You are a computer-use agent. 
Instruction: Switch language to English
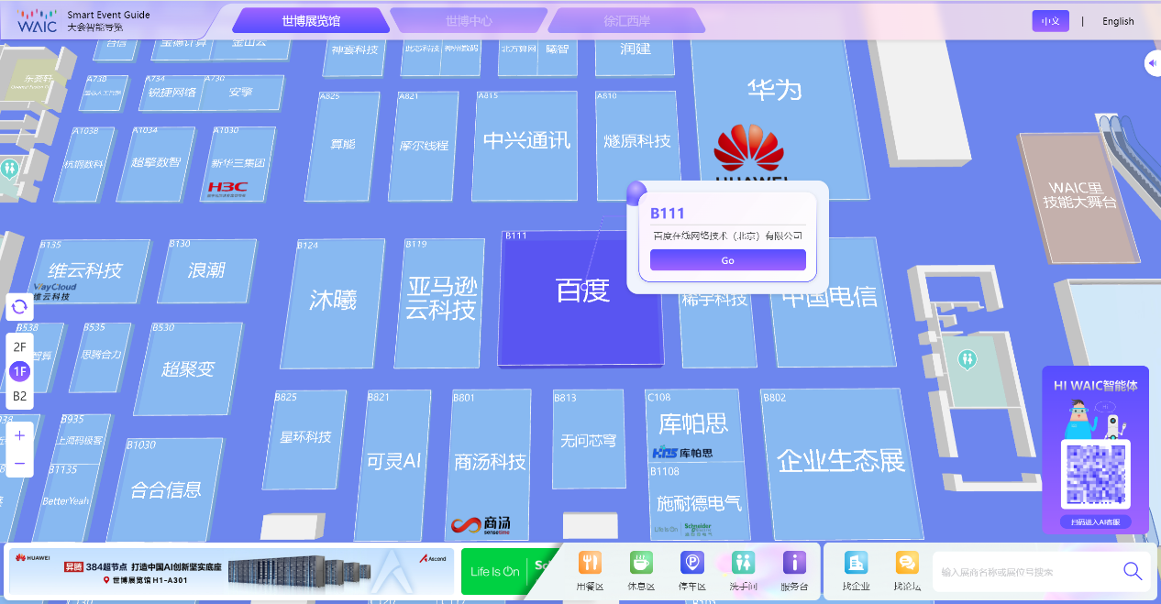[x=1118, y=21]
